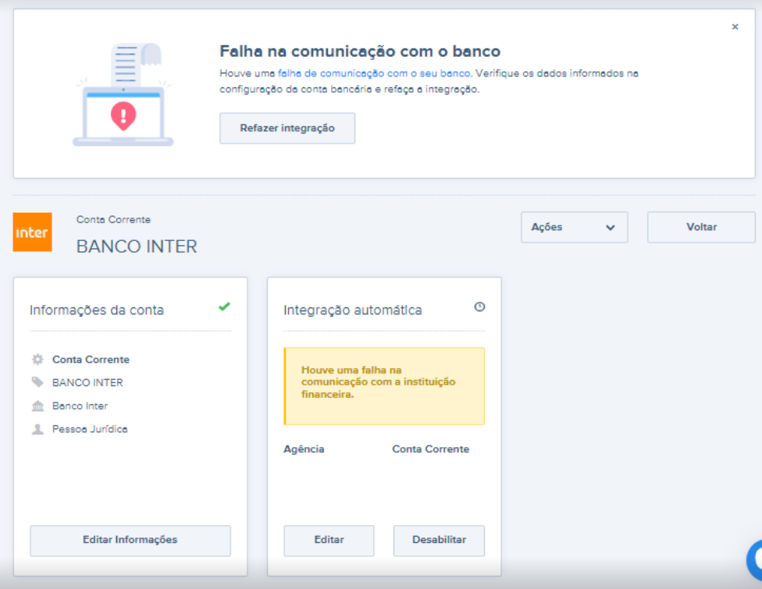Click the chevron arrow on Ações
Viewport: 762px width, 589px height.
click(610, 228)
